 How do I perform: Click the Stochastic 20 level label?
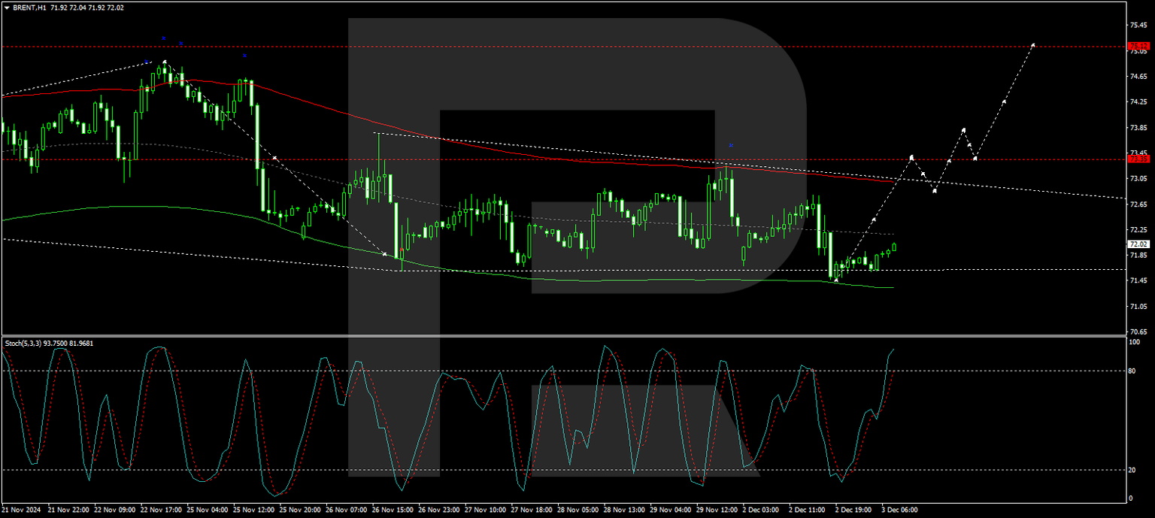pos(1133,470)
